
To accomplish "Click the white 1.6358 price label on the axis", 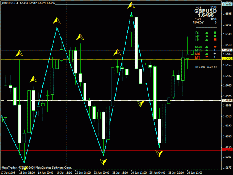I will pyautogui.click(x=227, y=101).
